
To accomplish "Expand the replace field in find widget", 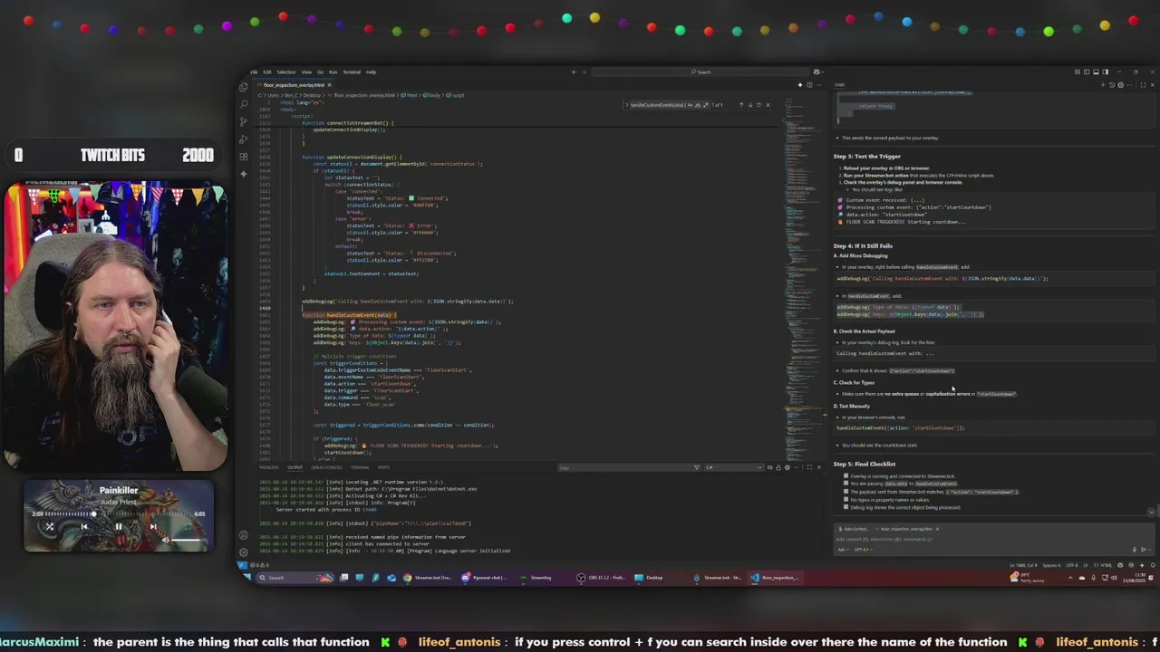I will pyautogui.click(x=627, y=104).
